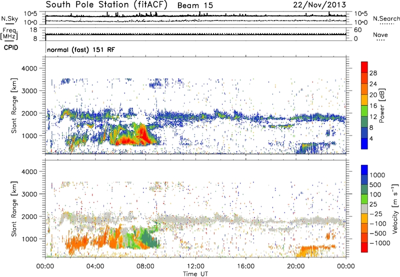Click the "-100" value on Velocity color bar
The image size is (400, 277).
[x=378, y=223]
